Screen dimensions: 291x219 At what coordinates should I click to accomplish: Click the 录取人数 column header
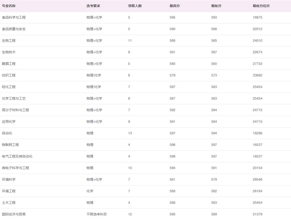pyautogui.click(x=135, y=6)
